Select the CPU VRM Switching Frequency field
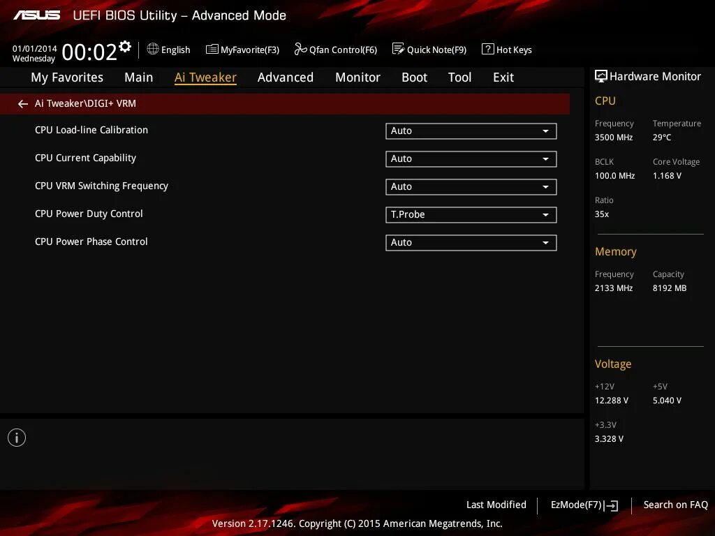Viewport: 715px width, 536px height. [471, 186]
